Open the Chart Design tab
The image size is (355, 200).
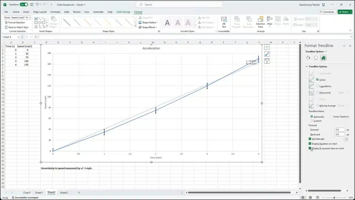coord(123,12)
